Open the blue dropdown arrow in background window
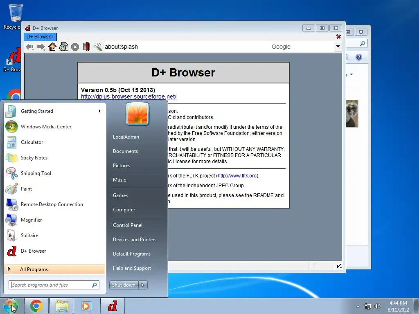The image size is (419, 314). point(351,74)
